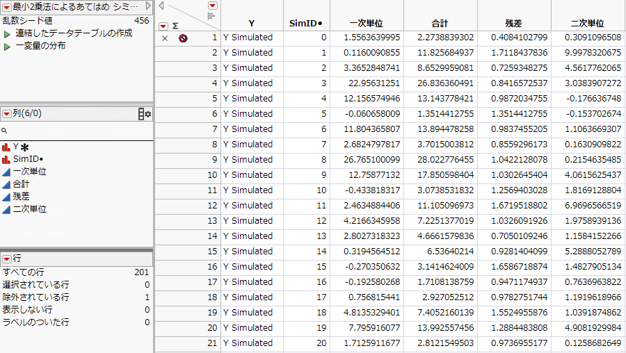Click the 表示しない行 row
626x353 pixels.
pos(76,309)
